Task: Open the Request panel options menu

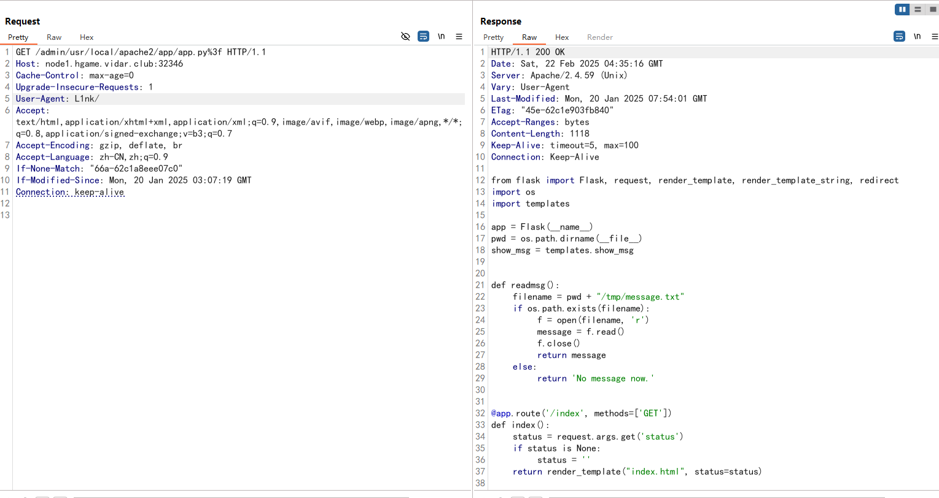Action: click(459, 37)
